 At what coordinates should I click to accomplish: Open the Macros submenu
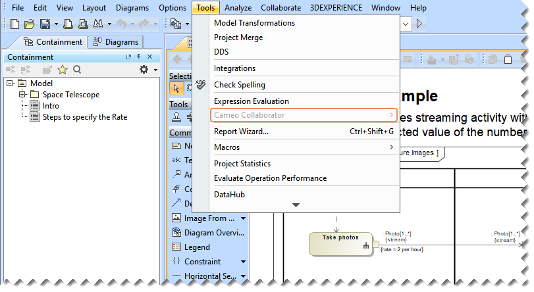(304, 147)
